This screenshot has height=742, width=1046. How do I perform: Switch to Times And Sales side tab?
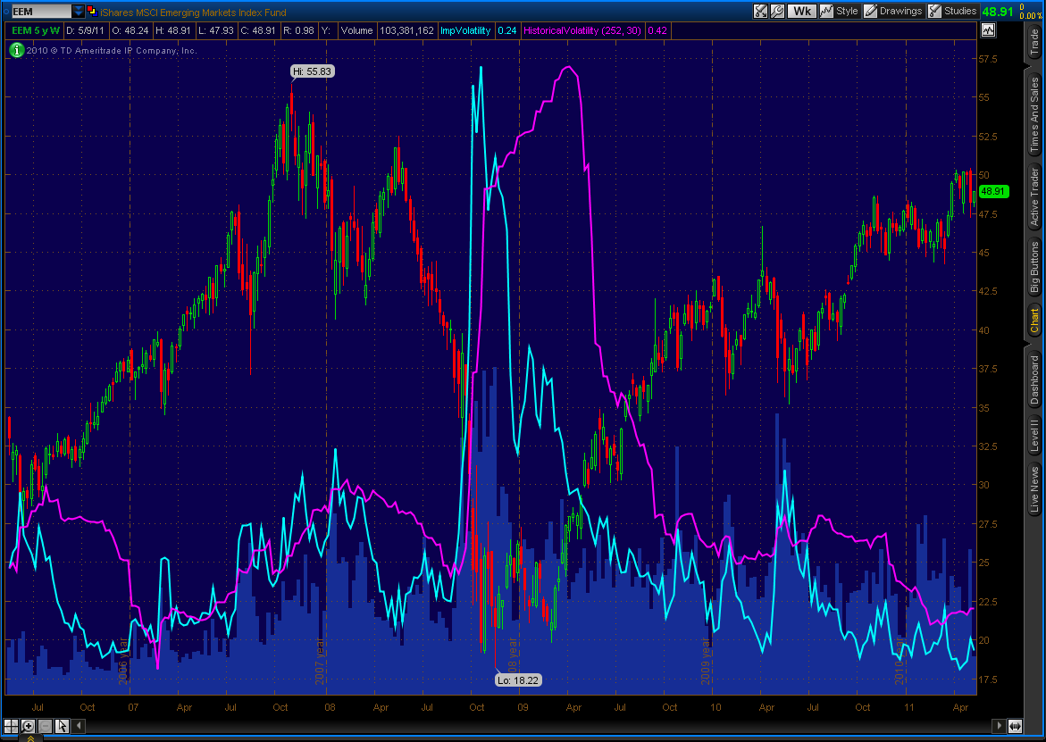pos(1034,114)
